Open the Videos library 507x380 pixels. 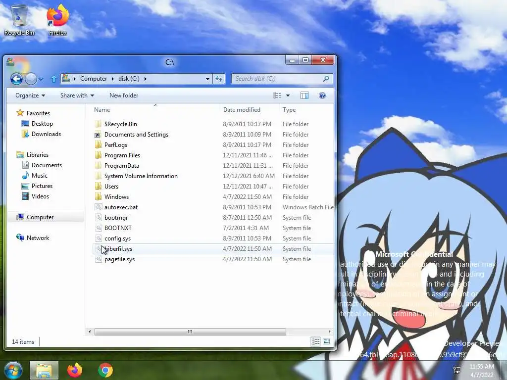pos(40,196)
